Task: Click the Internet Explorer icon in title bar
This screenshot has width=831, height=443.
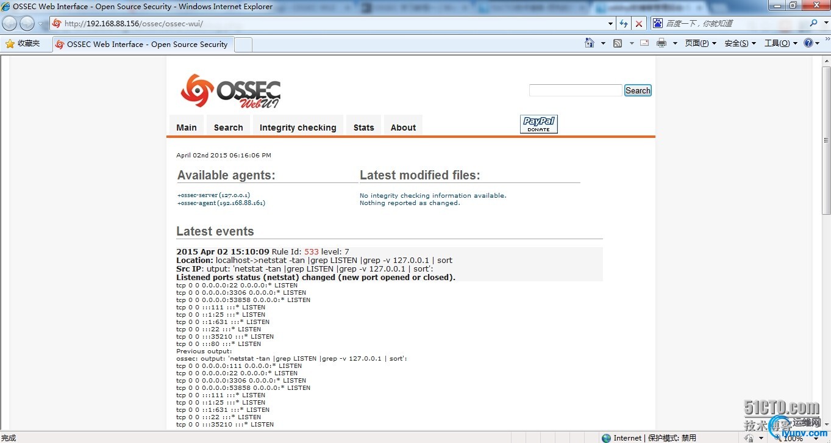Action: (6, 6)
